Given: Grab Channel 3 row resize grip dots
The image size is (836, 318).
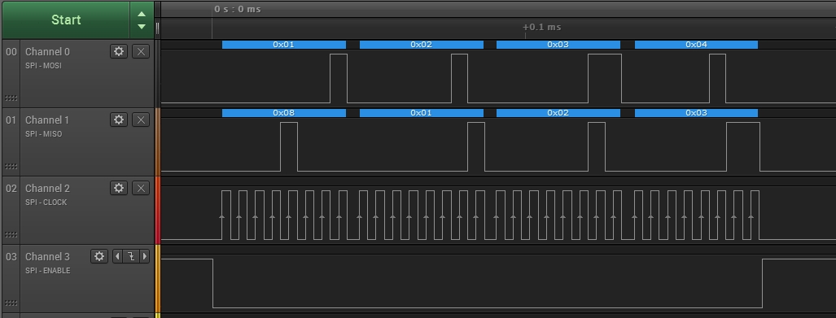Looking at the screenshot, I should (11, 303).
